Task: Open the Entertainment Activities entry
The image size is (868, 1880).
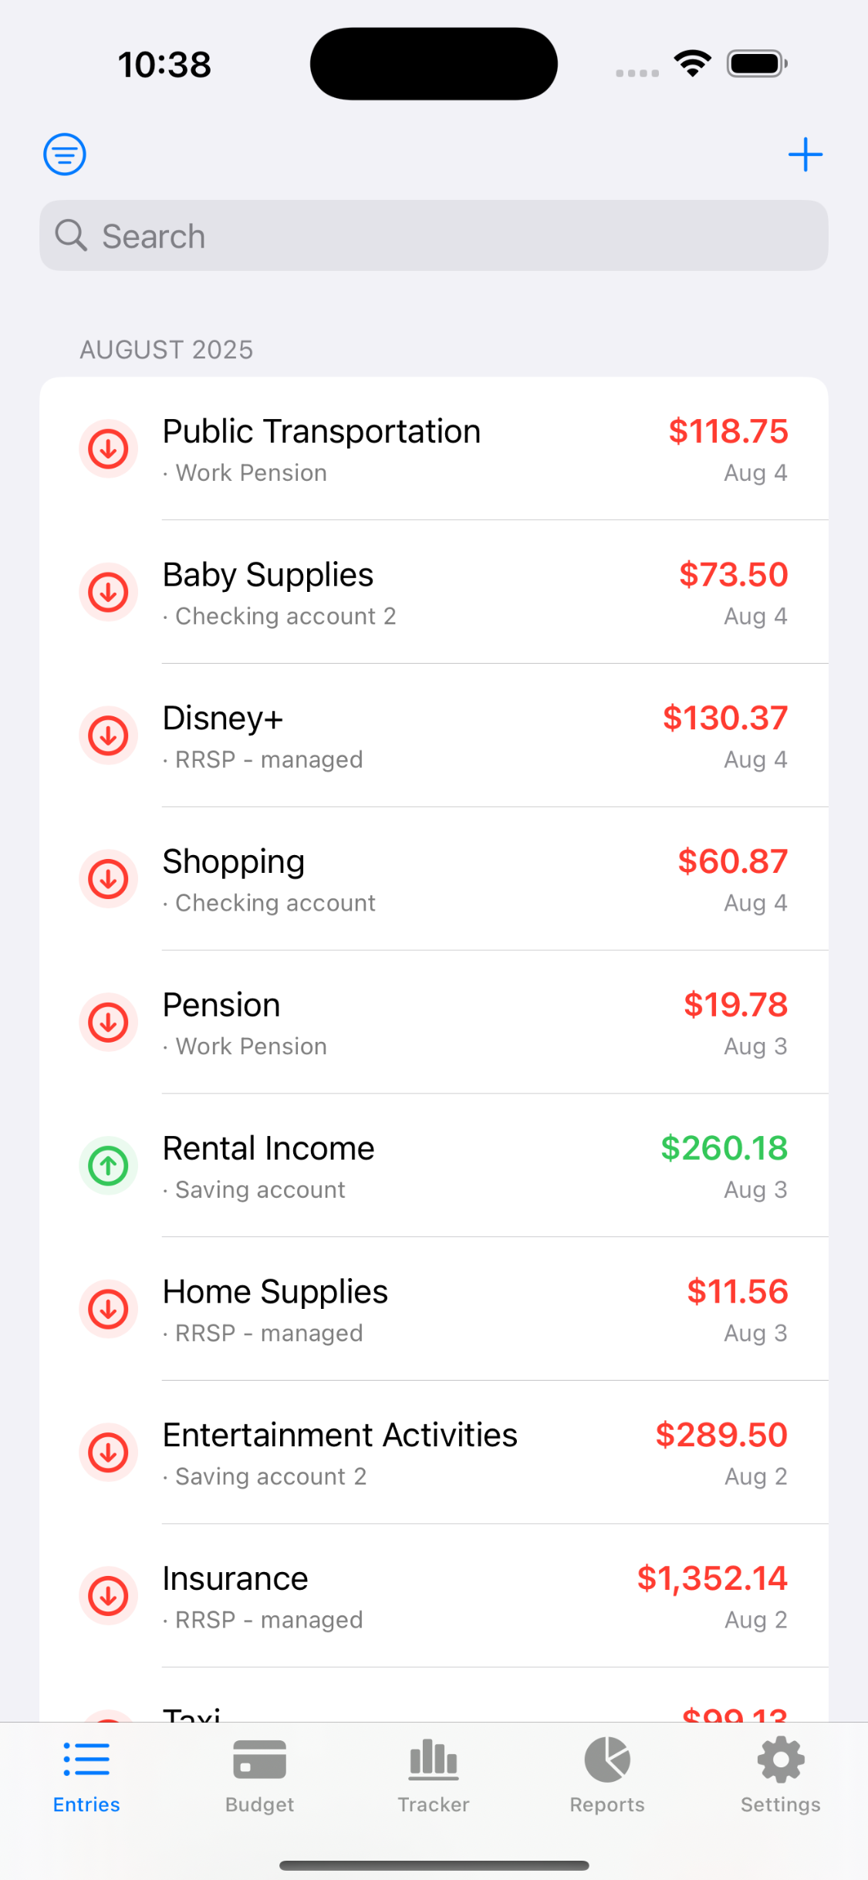Action: point(434,1453)
